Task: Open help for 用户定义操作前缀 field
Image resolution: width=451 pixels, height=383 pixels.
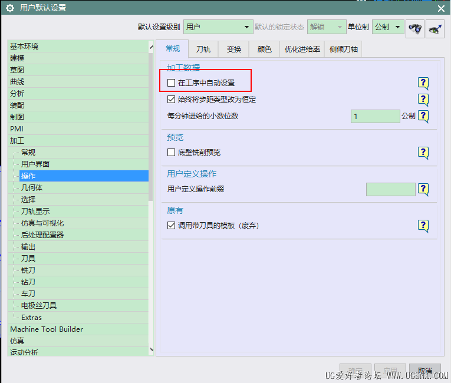Action: click(423, 189)
